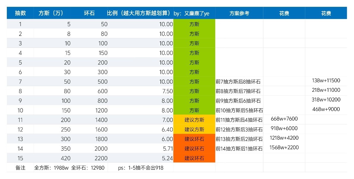
Task: Click the 环石 value 600
Action: [x=103, y=91]
